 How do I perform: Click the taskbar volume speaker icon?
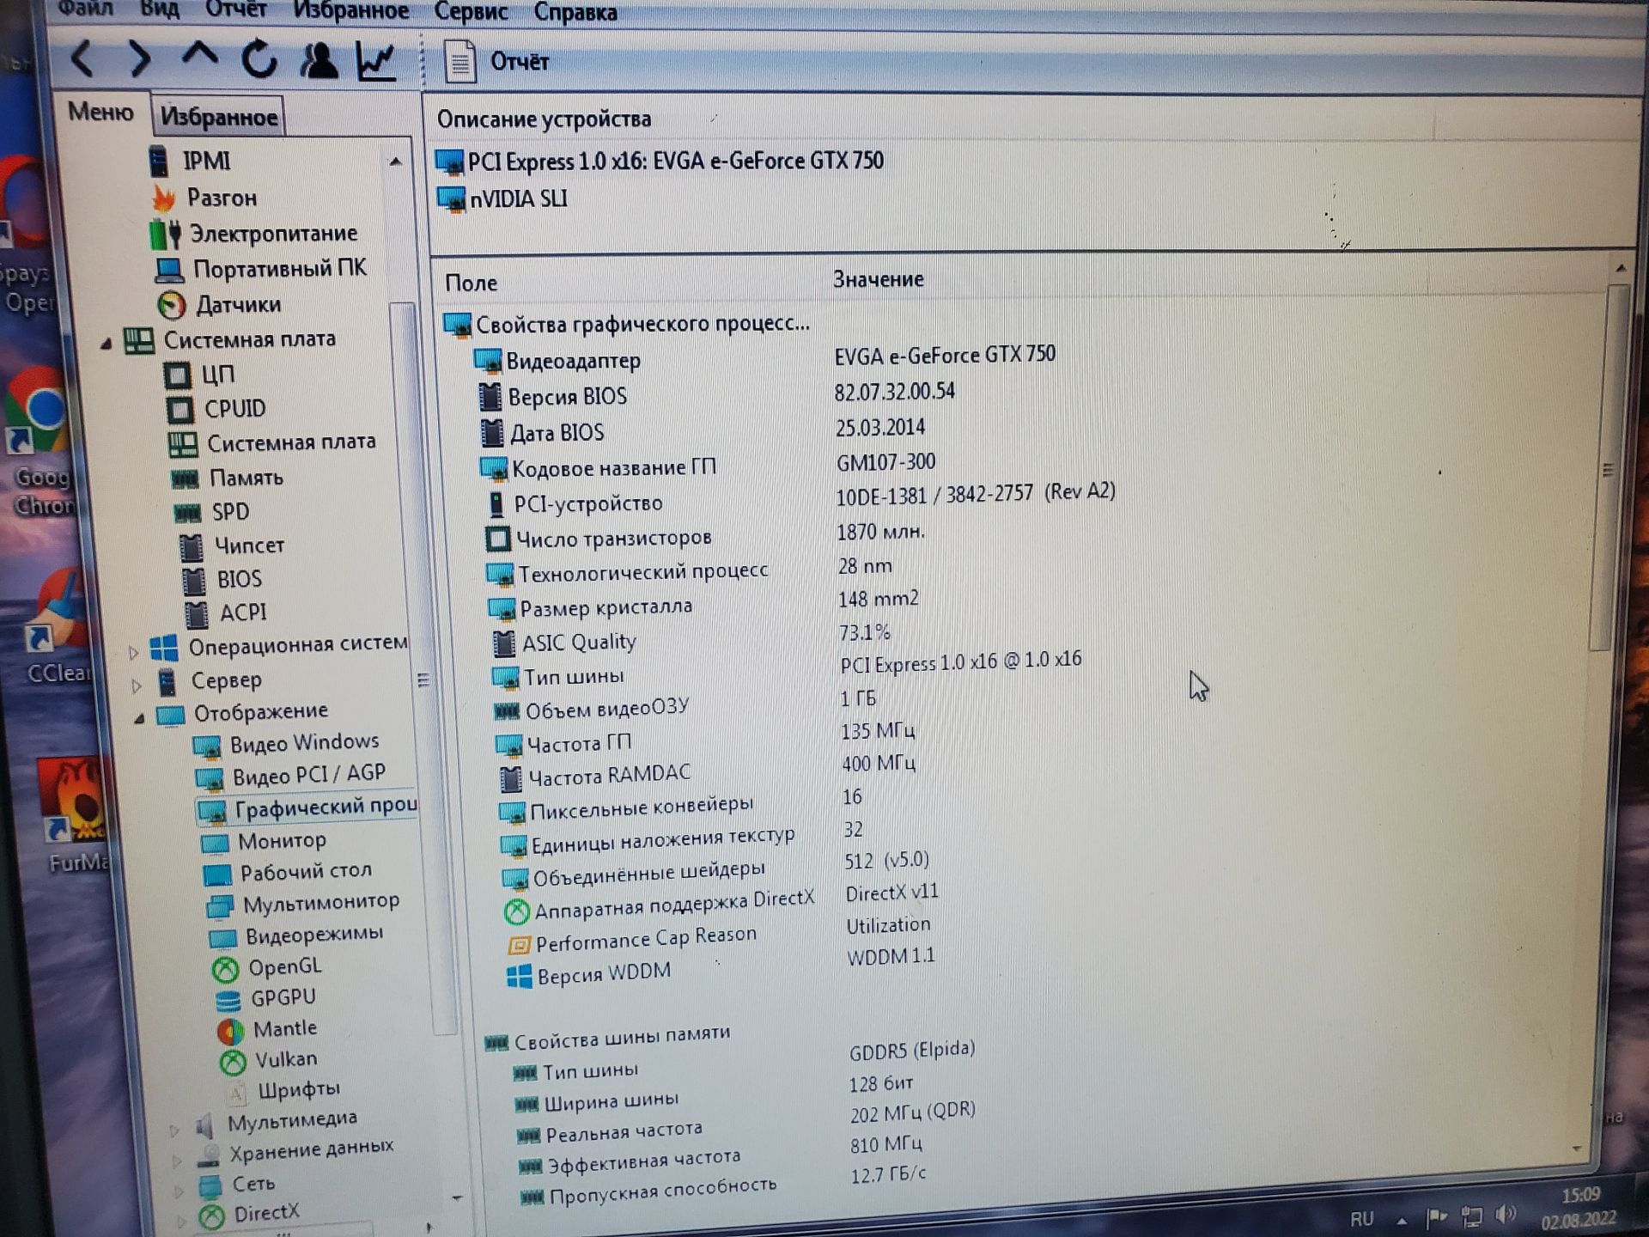(1506, 1214)
